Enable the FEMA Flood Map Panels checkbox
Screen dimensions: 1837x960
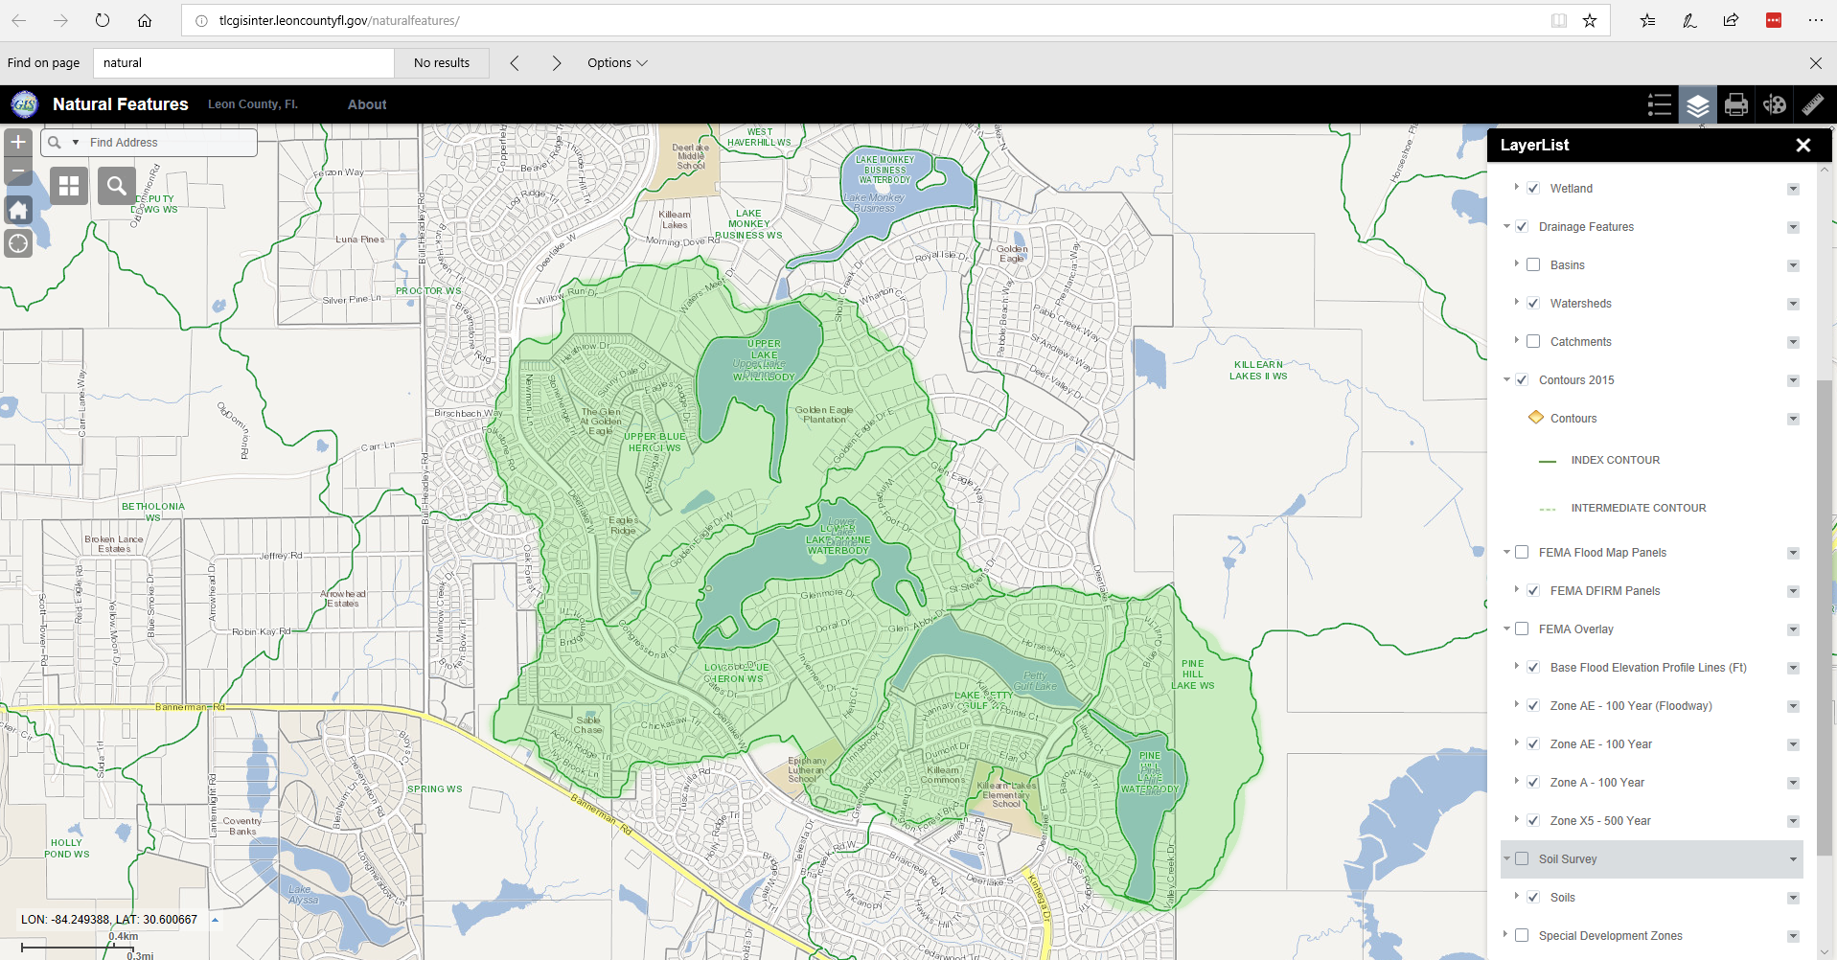pos(1522,553)
